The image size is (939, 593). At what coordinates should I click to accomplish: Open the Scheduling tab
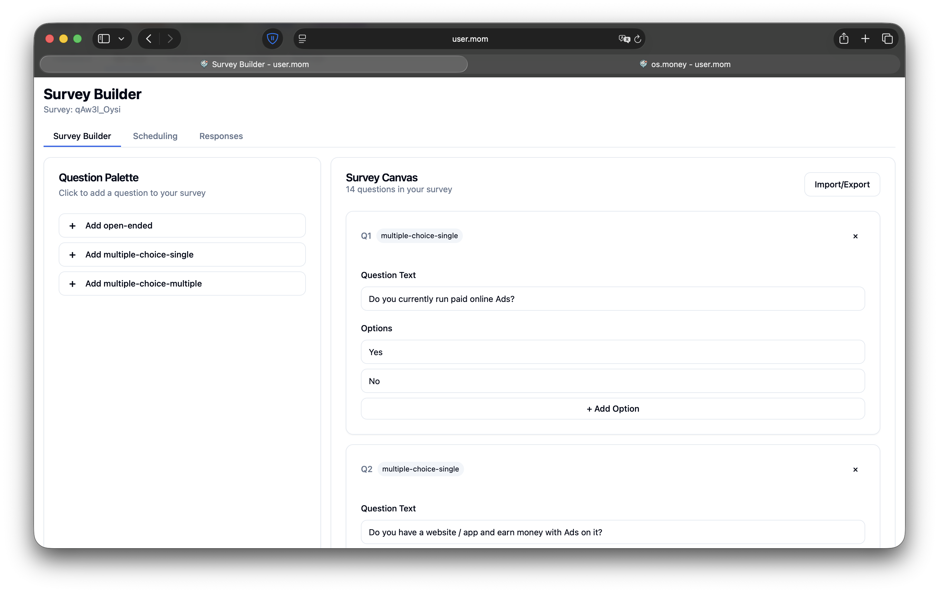tap(155, 136)
